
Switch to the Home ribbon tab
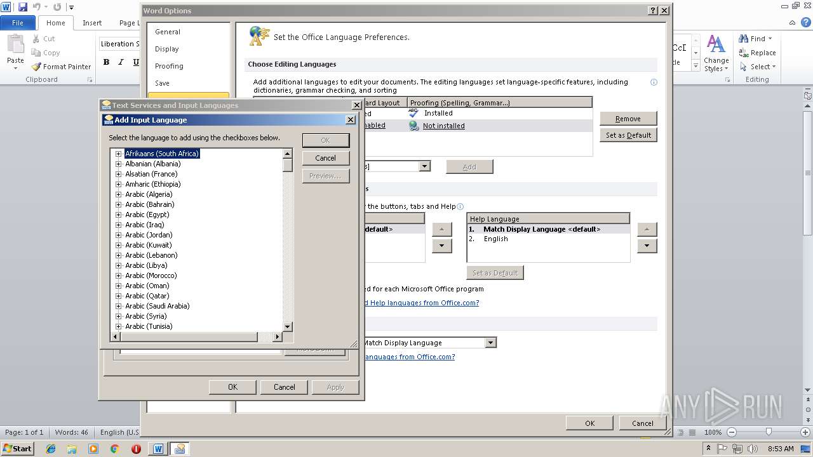click(x=55, y=22)
